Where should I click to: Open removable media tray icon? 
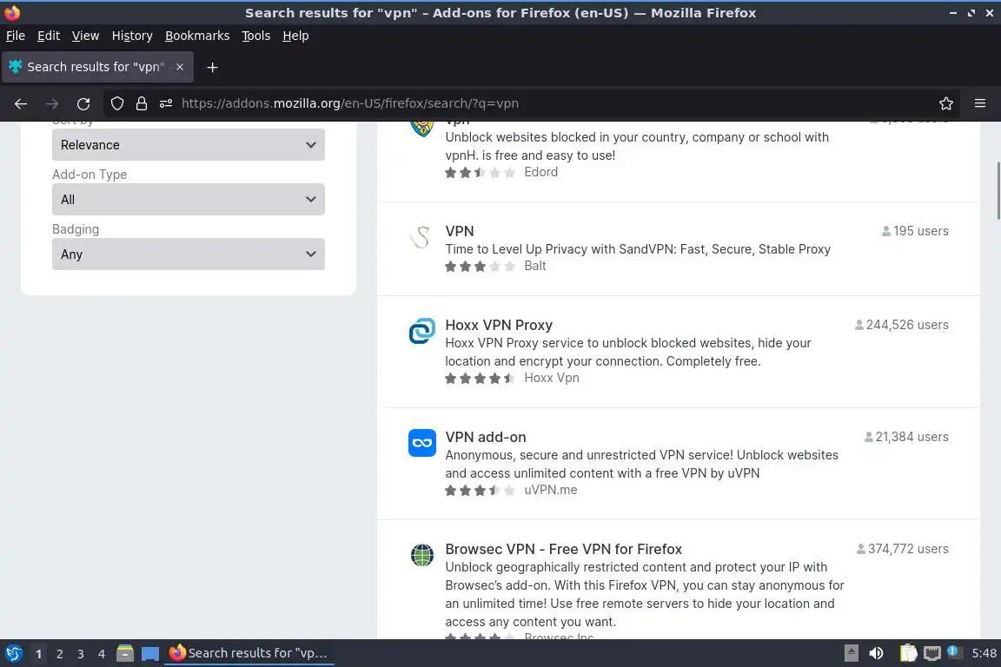coord(851,654)
